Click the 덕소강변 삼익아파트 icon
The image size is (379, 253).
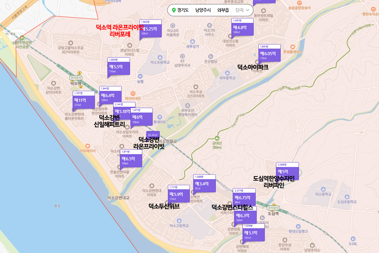click(x=54, y=83)
